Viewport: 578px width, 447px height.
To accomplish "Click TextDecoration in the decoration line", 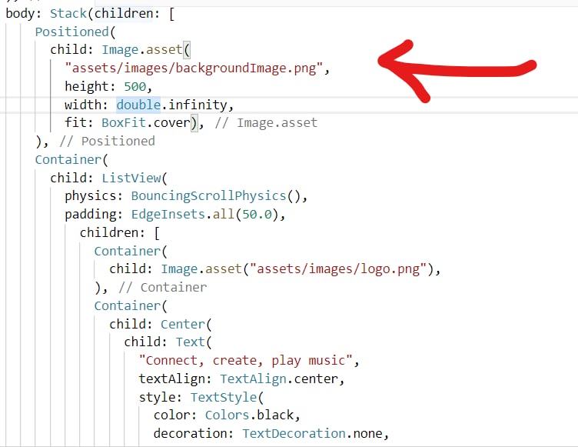I will pos(294,433).
